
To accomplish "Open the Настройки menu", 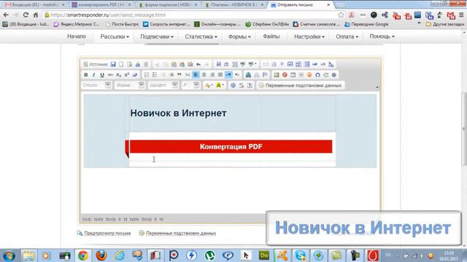I will click(x=309, y=36).
